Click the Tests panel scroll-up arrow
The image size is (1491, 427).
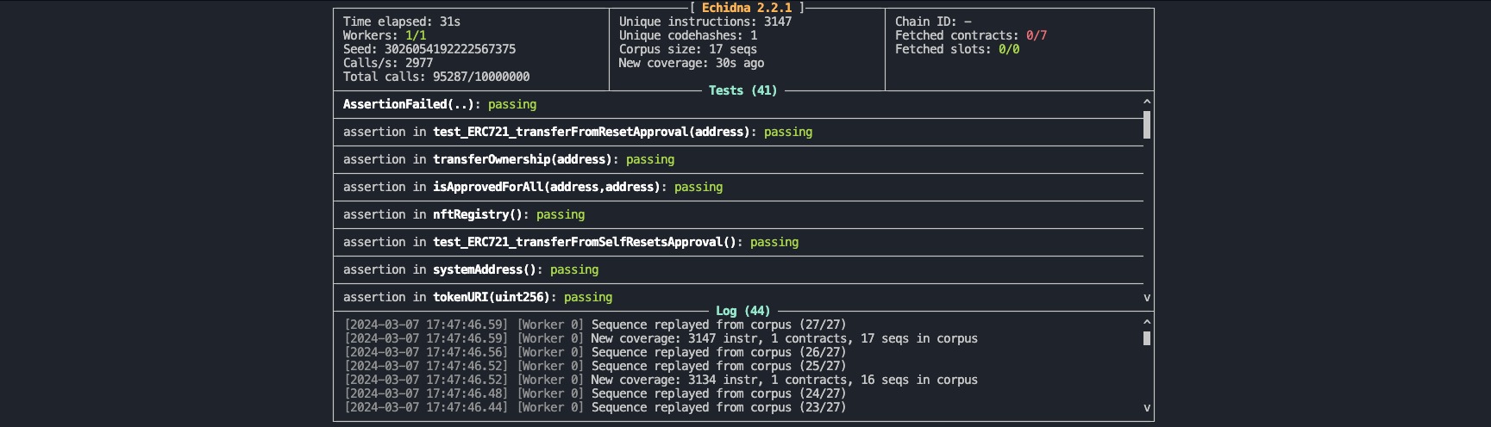(1147, 102)
